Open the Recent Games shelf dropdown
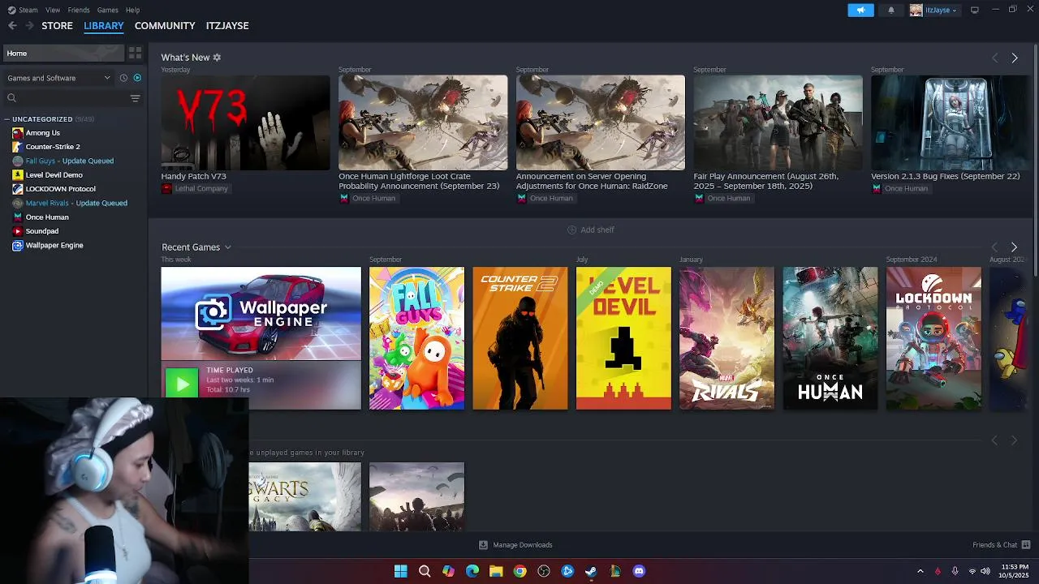 pos(227,247)
